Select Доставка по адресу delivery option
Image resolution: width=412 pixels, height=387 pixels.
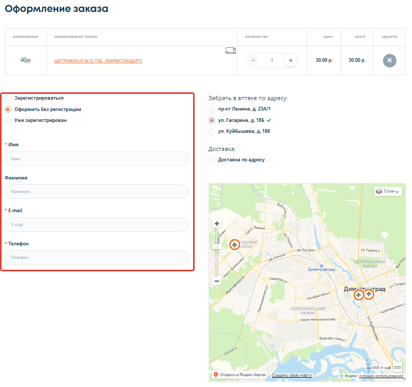pos(211,160)
